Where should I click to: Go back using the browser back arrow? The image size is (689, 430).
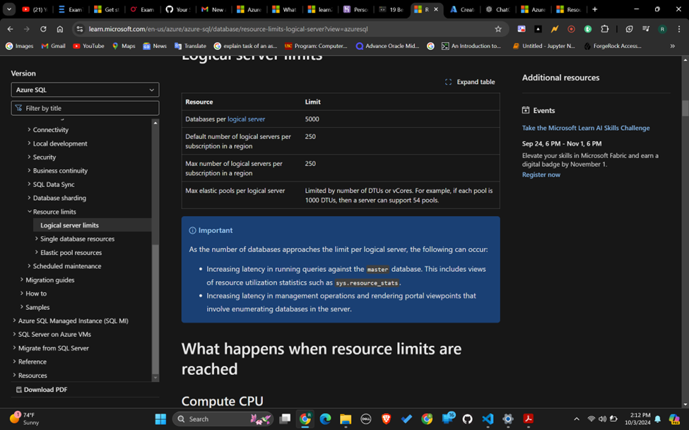tap(10, 29)
